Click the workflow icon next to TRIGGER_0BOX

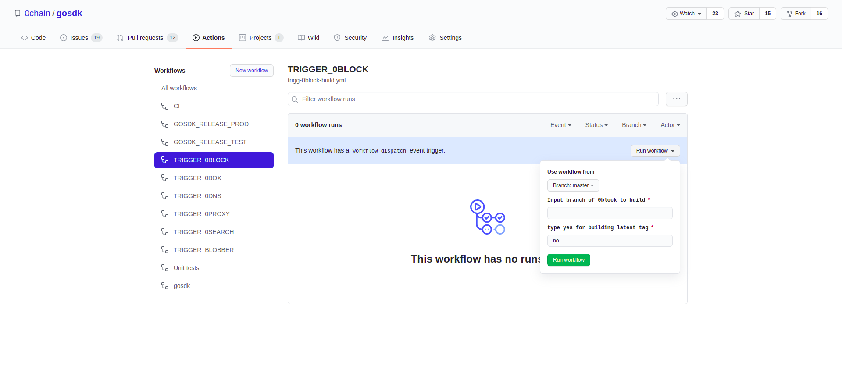coord(165,178)
